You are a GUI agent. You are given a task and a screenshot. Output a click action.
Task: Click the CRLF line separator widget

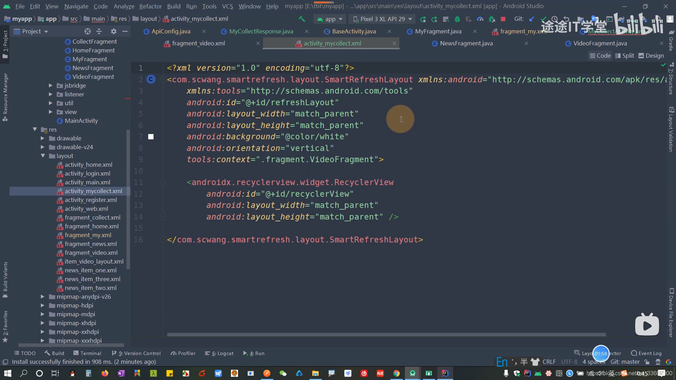point(549,362)
